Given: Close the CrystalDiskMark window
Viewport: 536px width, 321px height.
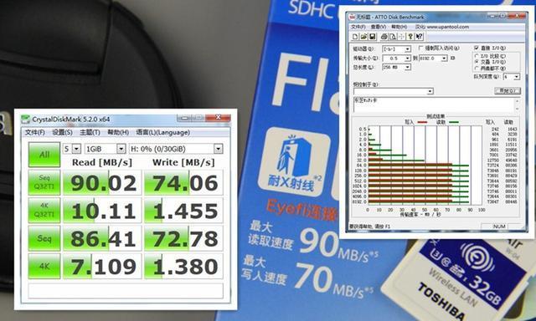Looking at the screenshot, I should click(218, 118).
